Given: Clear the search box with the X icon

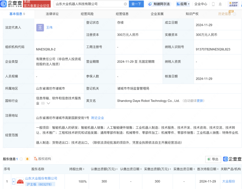Looking at the screenshot, I should pos(125,4).
